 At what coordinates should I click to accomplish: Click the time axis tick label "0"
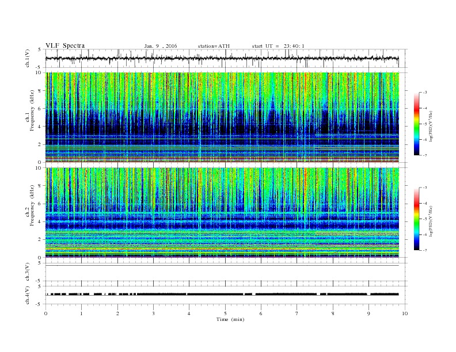tap(45, 313)
